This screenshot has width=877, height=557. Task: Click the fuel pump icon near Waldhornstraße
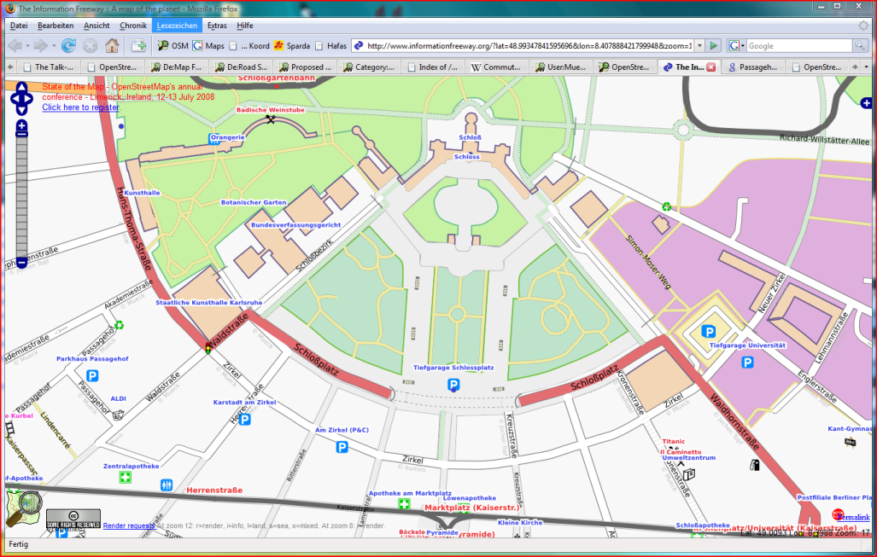(x=754, y=465)
